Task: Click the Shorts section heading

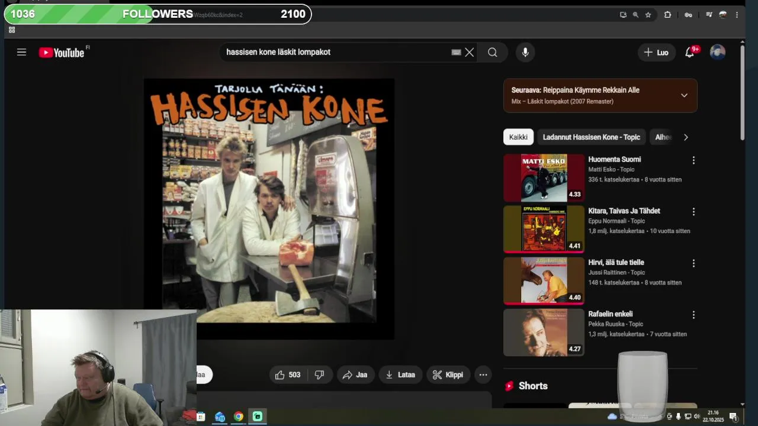Action: coord(533,386)
